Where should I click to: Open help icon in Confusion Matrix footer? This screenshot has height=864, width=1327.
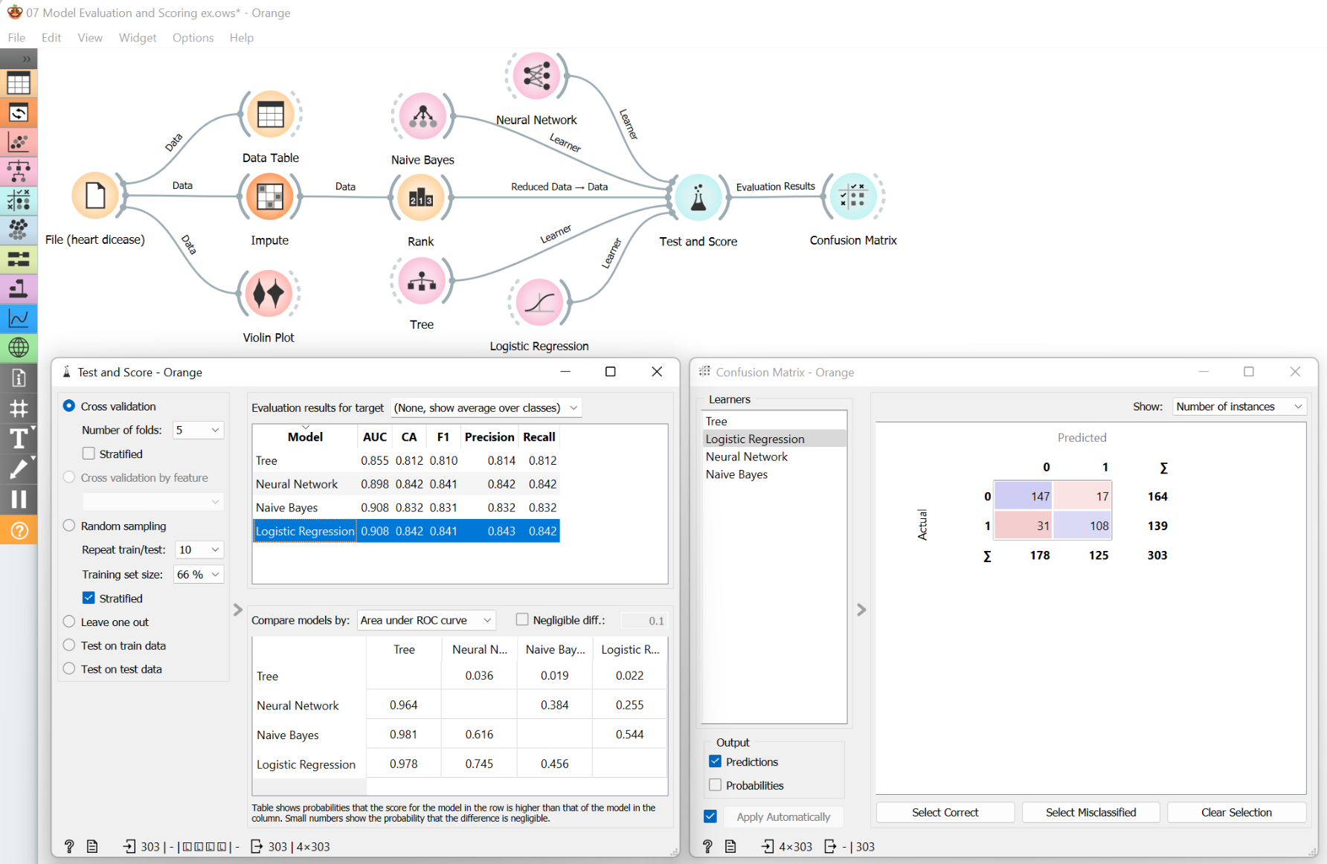[707, 846]
